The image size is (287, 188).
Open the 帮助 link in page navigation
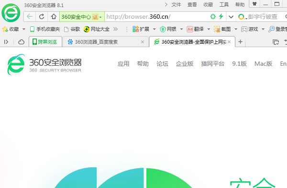143,64
